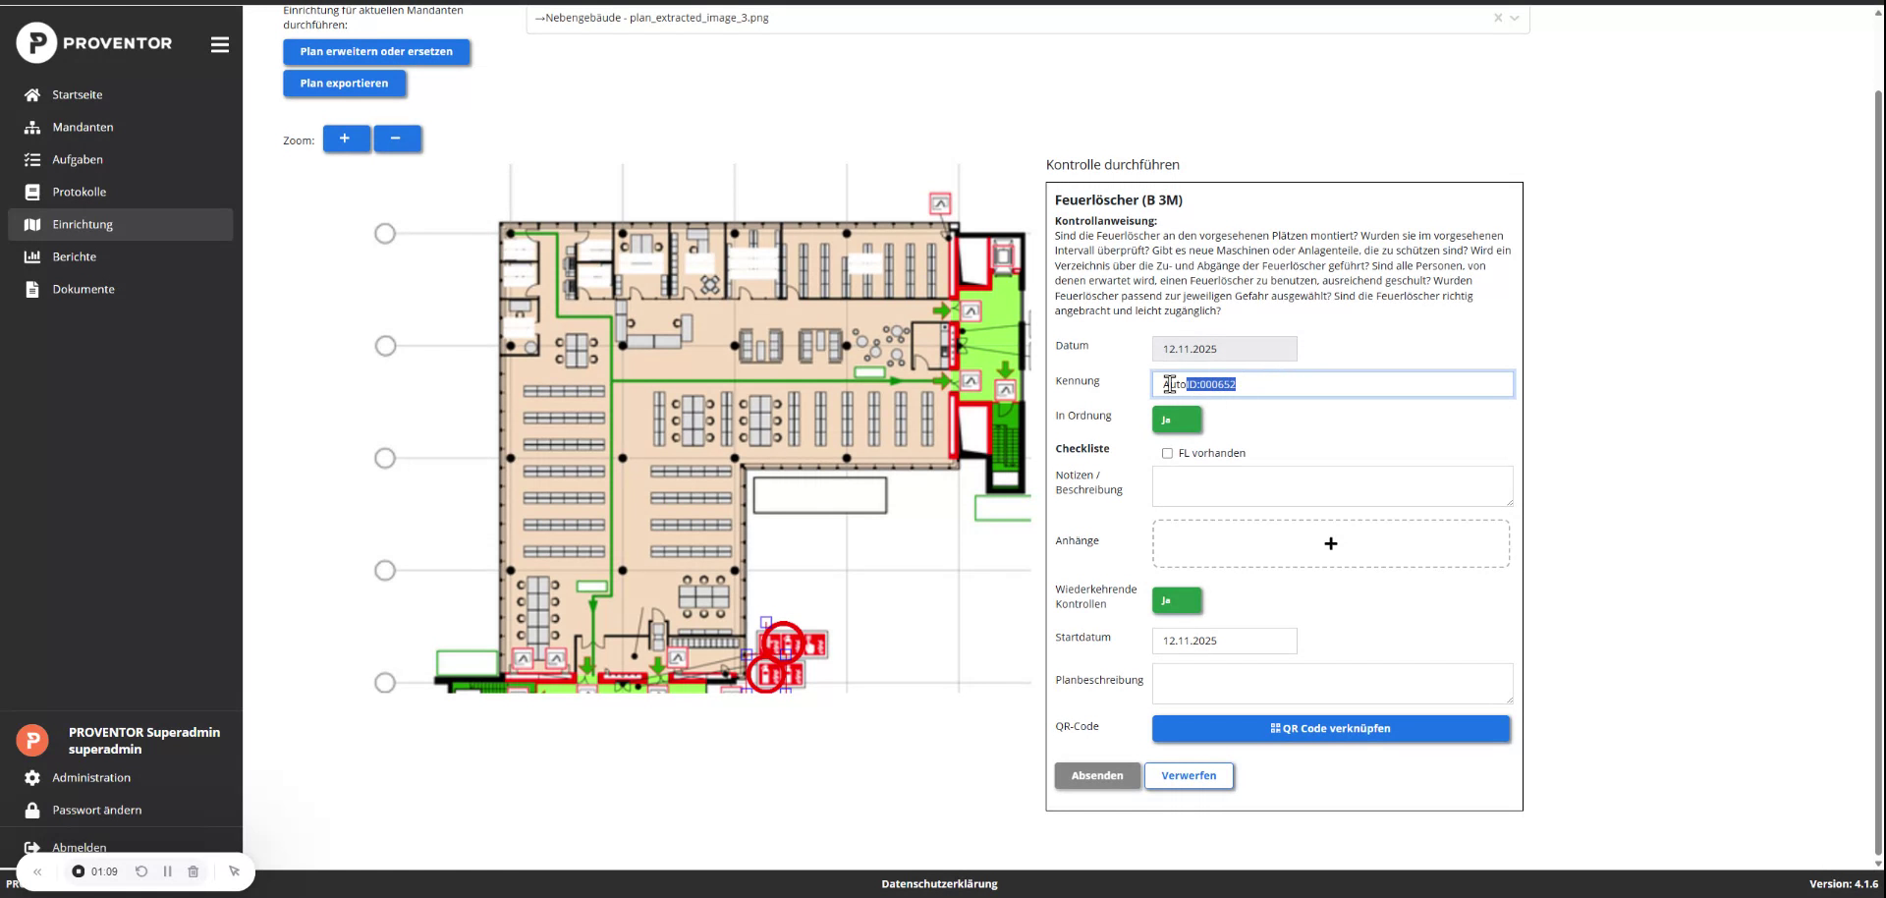Click the hamburger menu icon beside the logo
This screenshot has height=898, width=1886.
[220, 45]
